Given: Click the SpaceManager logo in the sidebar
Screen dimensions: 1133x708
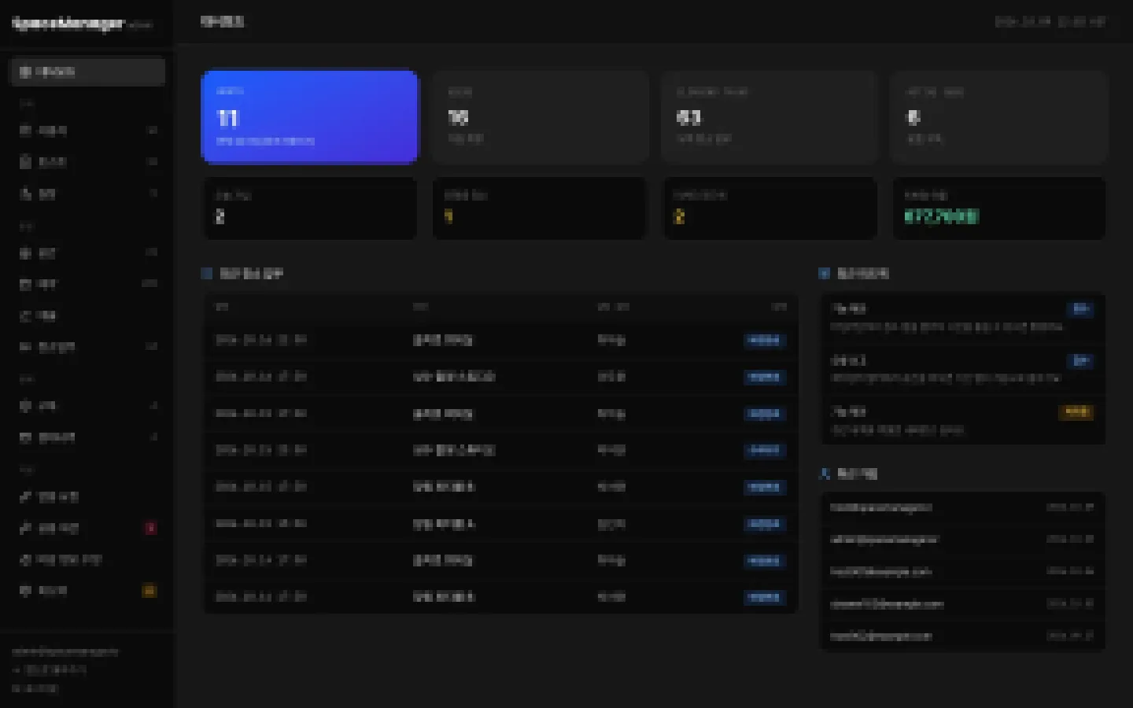Looking at the screenshot, I should [68, 24].
